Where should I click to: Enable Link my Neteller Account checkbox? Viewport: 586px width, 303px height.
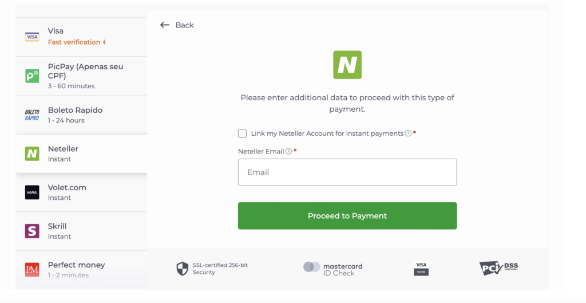coord(243,133)
